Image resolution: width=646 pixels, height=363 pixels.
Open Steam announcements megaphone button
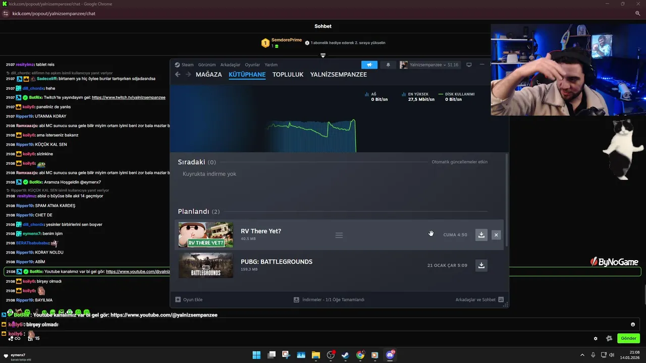(x=369, y=65)
